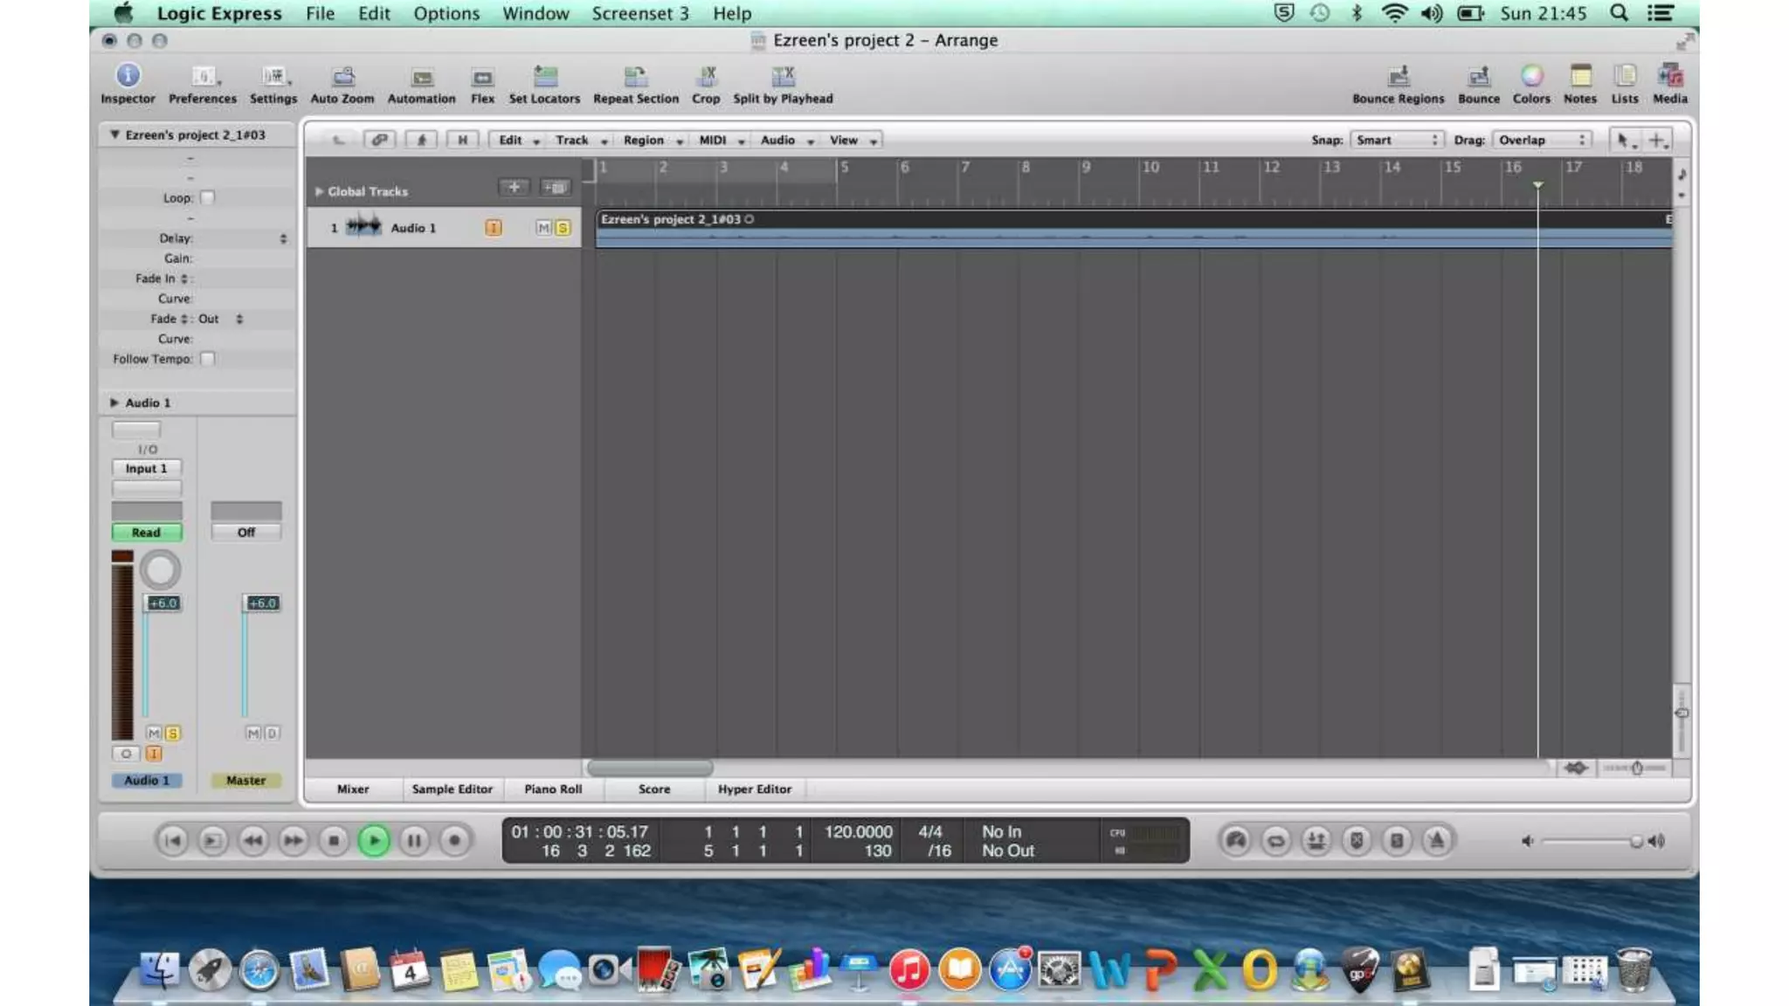Open the Snap dropdown set to Smart

[x=1396, y=140]
